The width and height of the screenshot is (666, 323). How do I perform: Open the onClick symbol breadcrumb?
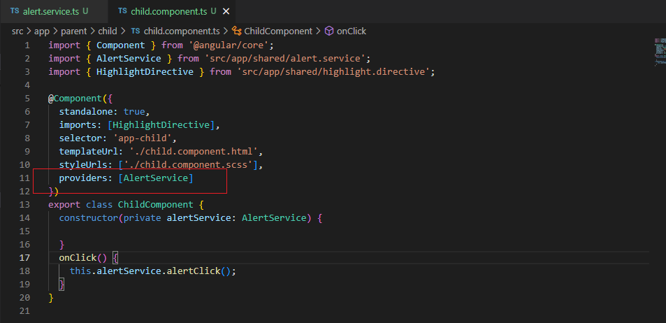click(x=351, y=31)
